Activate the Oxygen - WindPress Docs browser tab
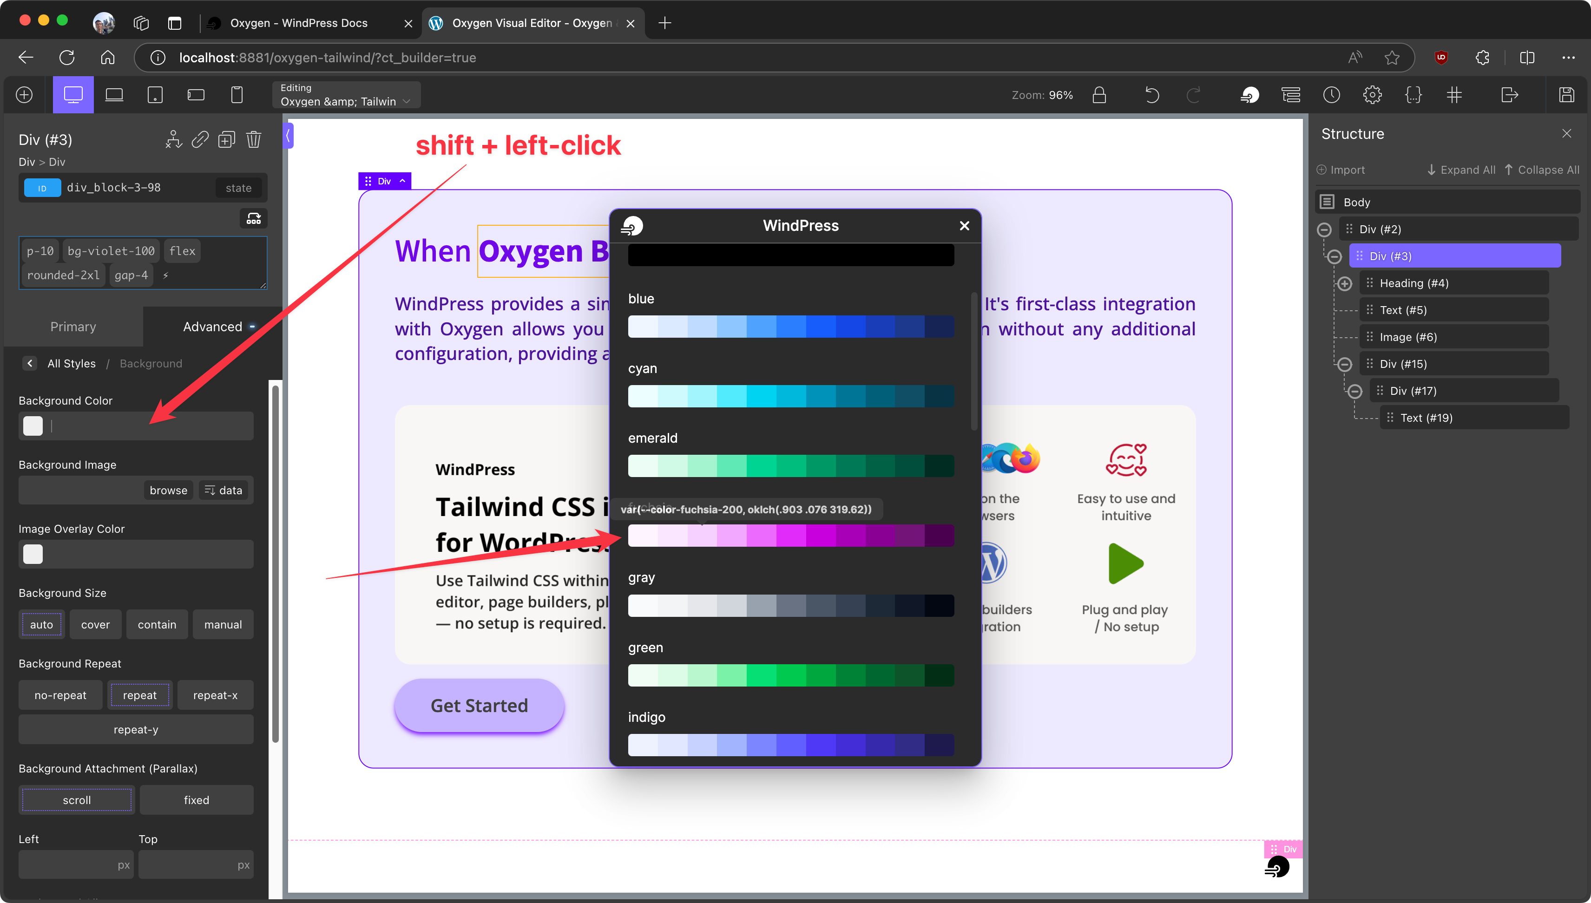The width and height of the screenshot is (1591, 903). [x=298, y=23]
